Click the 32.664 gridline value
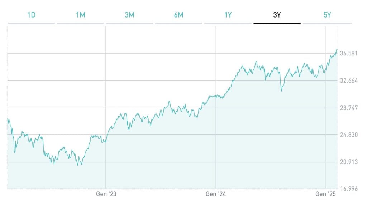 [349, 80]
